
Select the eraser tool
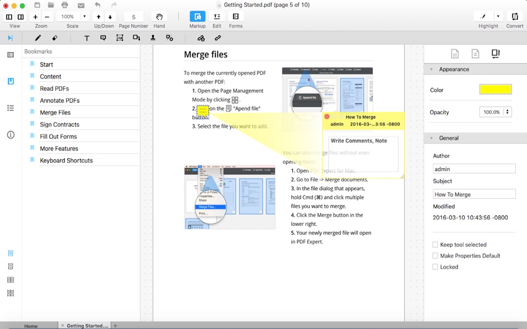click(x=54, y=38)
